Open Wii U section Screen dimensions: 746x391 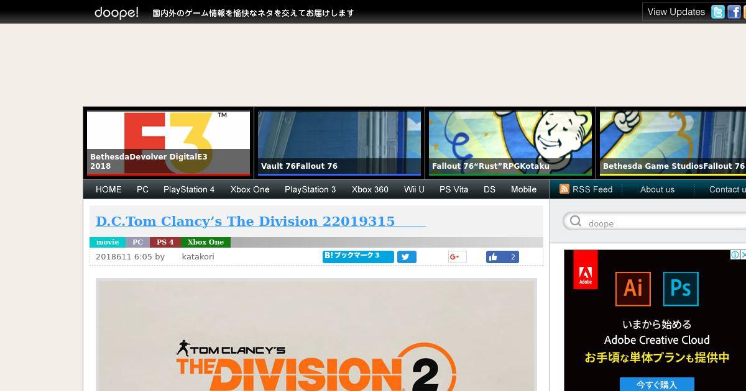click(414, 189)
